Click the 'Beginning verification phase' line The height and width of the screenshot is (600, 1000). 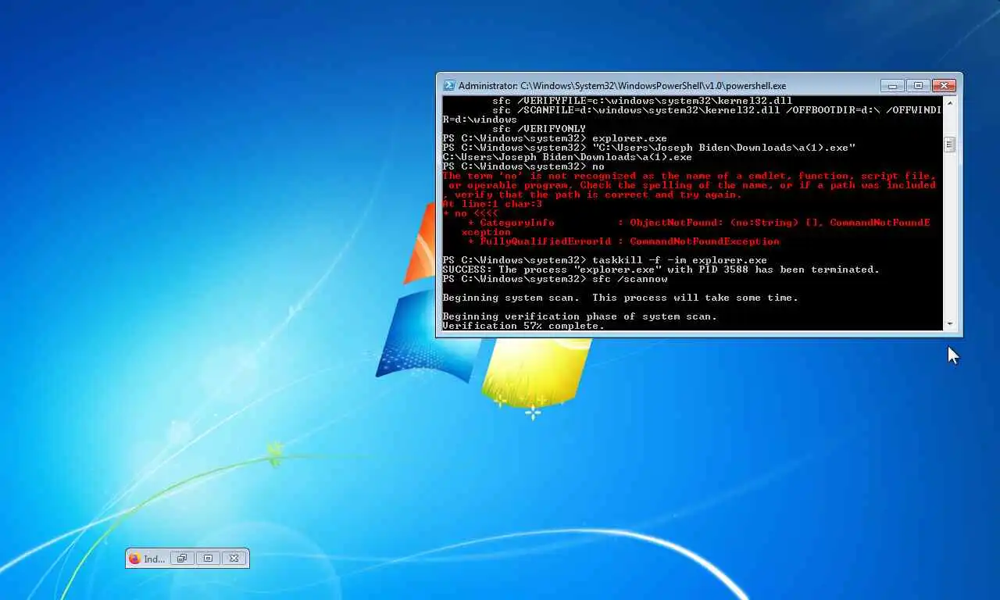coord(580,316)
